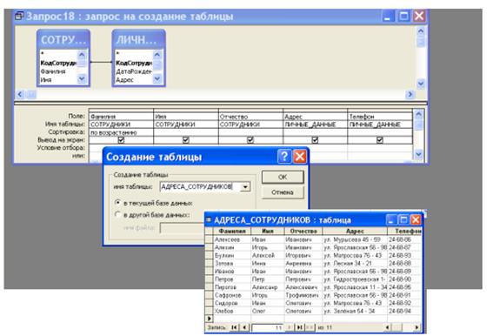The height and width of the screenshot is (336, 493).
Task: Select ДатаРожден field in ЛИЧН... list
Action: tap(134, 71)
